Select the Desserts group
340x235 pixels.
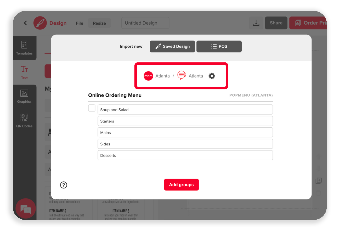pos(185,155)
